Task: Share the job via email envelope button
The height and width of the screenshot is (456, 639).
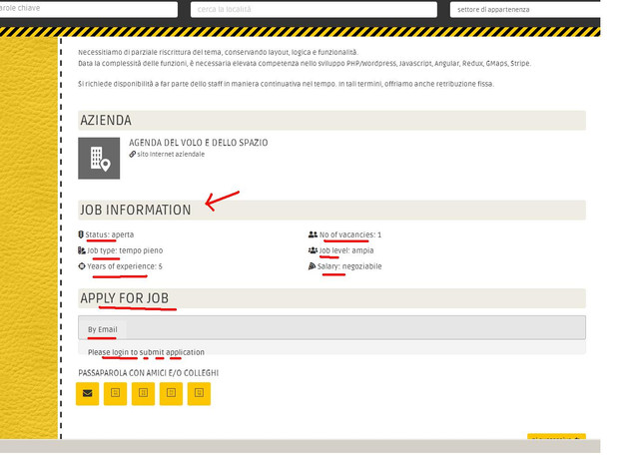Action: (x=87, y=394)
